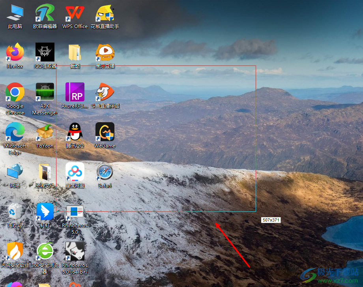Select the Microsoft Edge icon

click(15, 132)
